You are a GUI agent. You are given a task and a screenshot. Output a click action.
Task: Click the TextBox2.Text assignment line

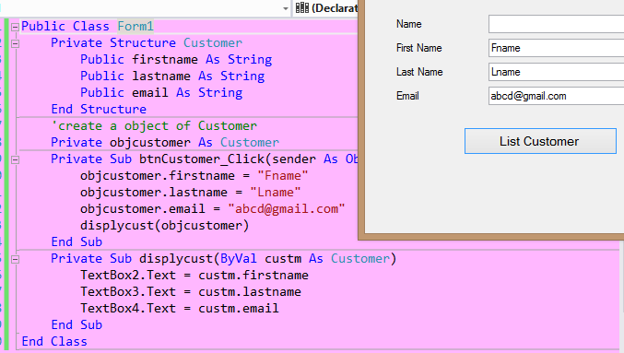click(x=194, y=275)
